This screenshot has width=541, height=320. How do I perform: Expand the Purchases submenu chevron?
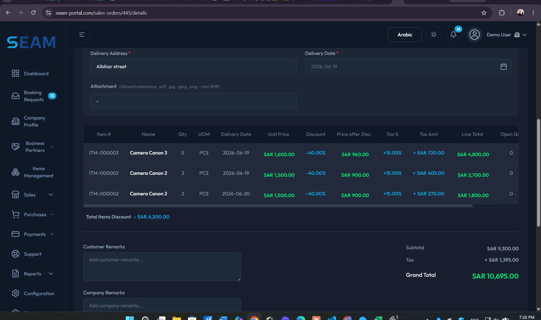pyautogui.click(x=52, y=214)
